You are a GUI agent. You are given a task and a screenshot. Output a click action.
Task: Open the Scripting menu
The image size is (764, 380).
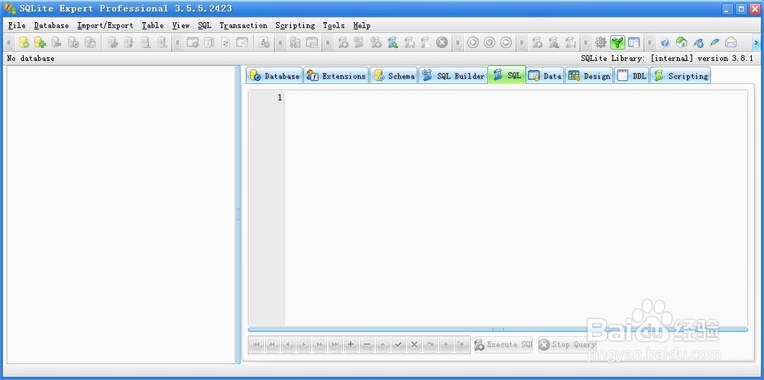click(x=295, y=25)
